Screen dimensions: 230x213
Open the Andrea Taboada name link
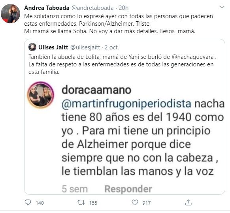pos(47,8)
